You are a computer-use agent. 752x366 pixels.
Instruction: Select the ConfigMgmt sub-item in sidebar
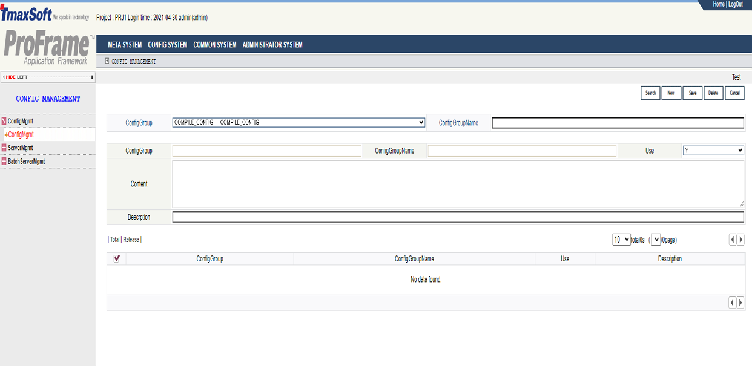click(21, 135)
